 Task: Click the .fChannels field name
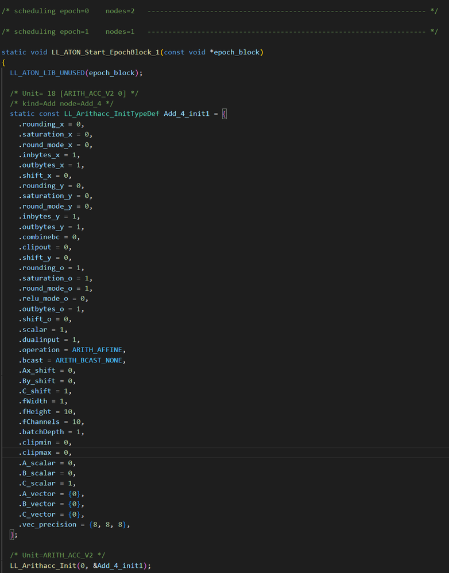pos(39,422)
